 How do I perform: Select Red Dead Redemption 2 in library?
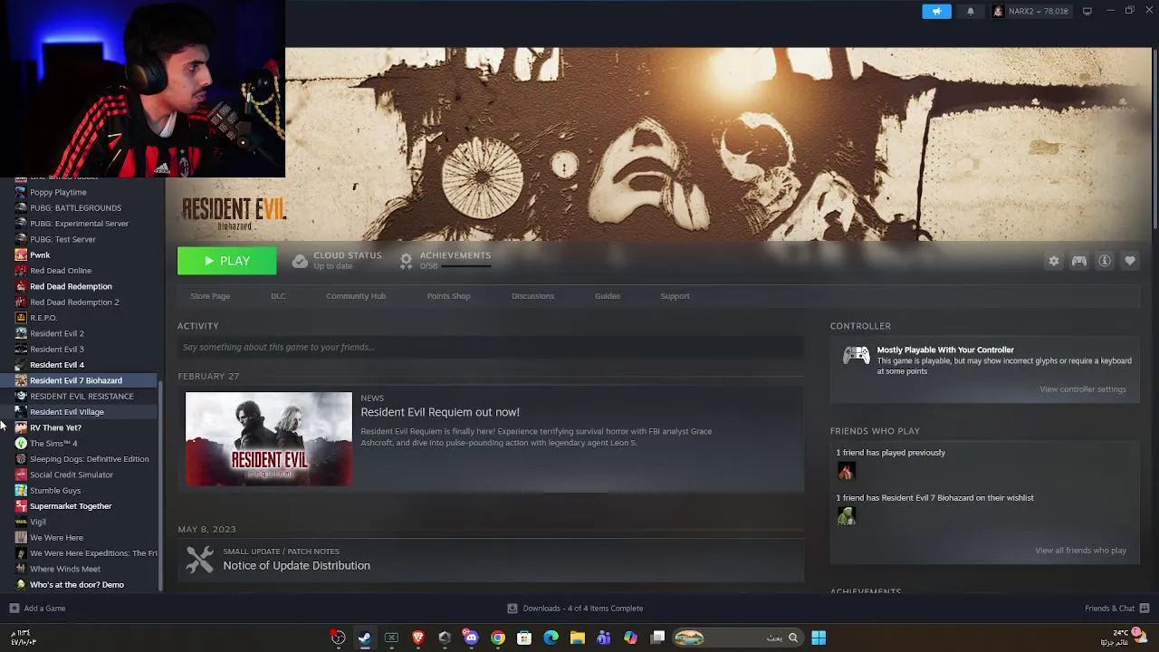point(74,302)
